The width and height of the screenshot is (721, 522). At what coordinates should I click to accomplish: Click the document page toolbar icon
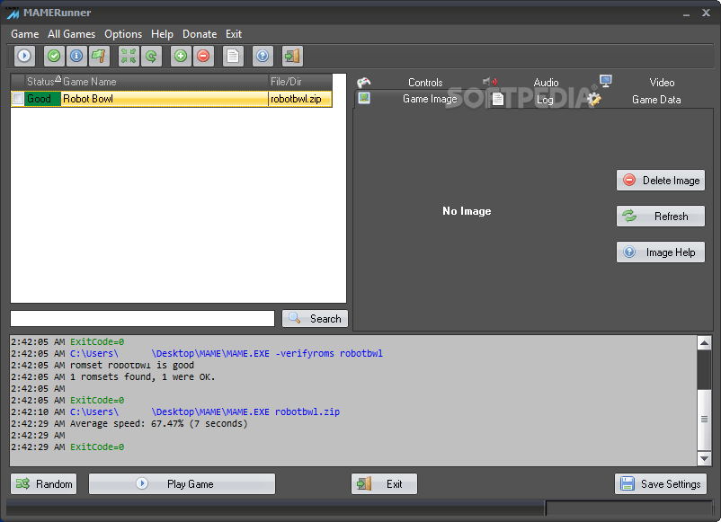(233, 56)
